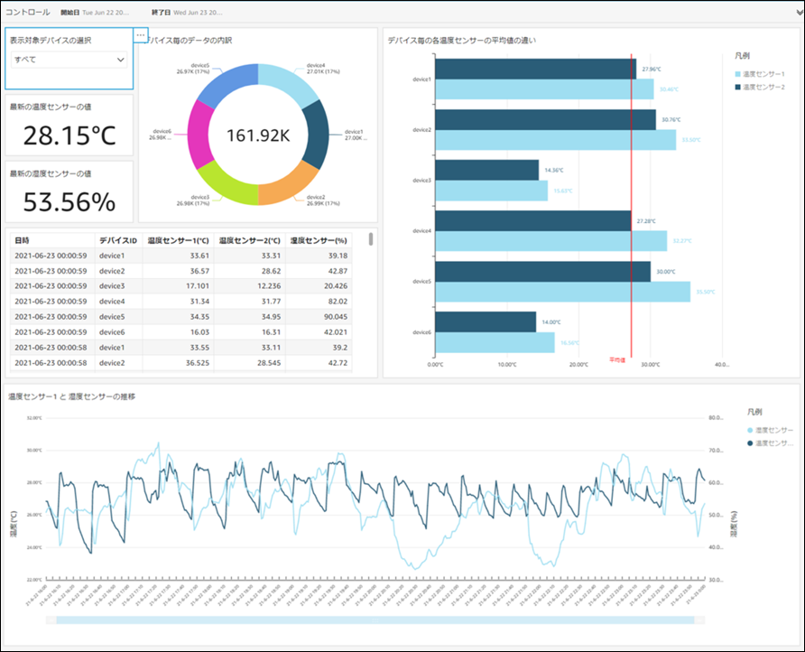
Task: Select the 温度センサー2 legend swatch in bar chart
Action: pos(737,88)
